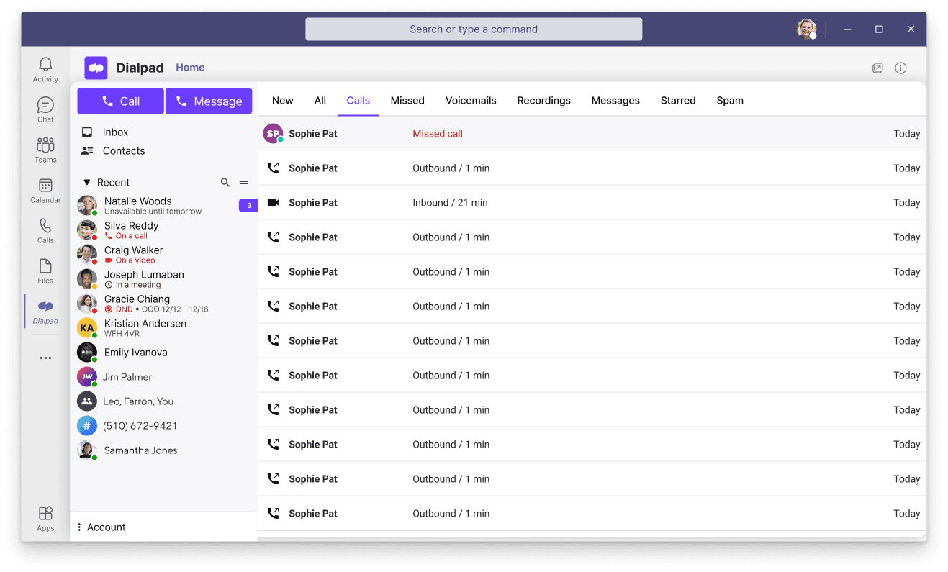Click the search command bar at the top
This screenshot has width=948, height=572.
coord(474,29)
